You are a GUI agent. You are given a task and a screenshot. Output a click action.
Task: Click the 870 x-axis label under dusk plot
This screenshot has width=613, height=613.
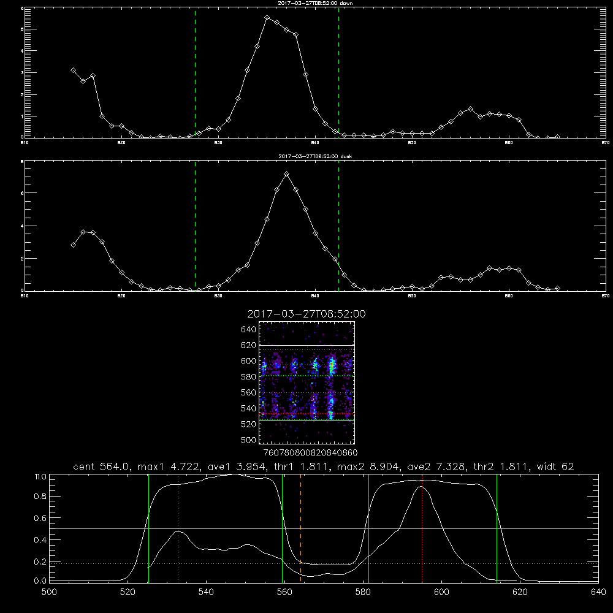pos(605,296)
